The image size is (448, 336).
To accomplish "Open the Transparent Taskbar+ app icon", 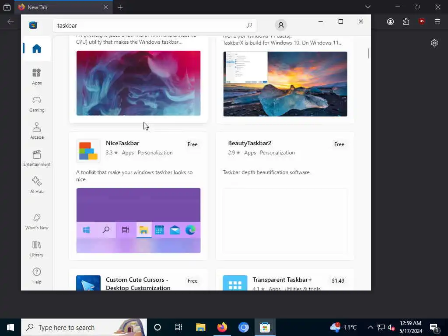I will pyautogui.click(x=235, y=283).
